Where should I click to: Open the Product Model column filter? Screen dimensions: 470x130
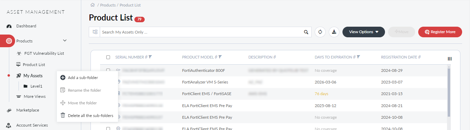[x=220, y=57]
